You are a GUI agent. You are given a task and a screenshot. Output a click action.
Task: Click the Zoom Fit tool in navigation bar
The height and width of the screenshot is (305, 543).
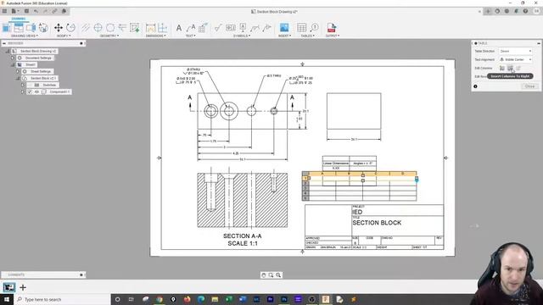coord(278,274)
